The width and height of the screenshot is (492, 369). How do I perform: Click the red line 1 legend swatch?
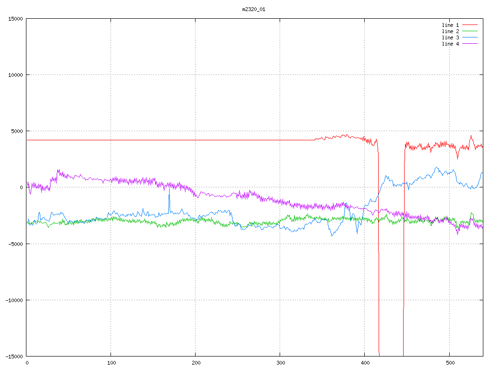(x=470, y=25)
